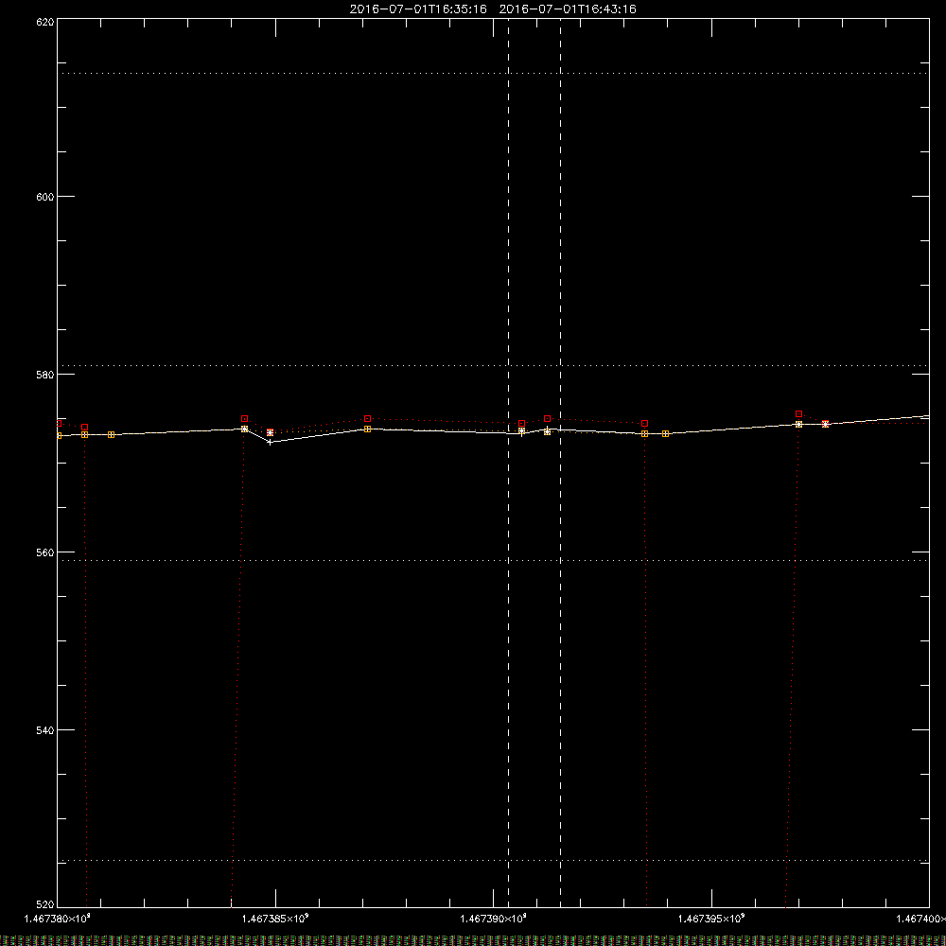
Task: Click the title timestamp 2016-07-01T16:43:16
Action: (568, 9)
